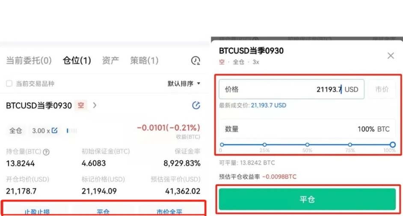
Task: Open the position size help question mark
Action: (x=46, y=152)
